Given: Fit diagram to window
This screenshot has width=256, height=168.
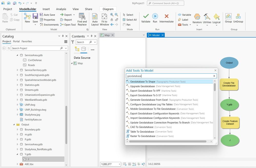Looking at the screenshot, I should [x=104, y=19].
